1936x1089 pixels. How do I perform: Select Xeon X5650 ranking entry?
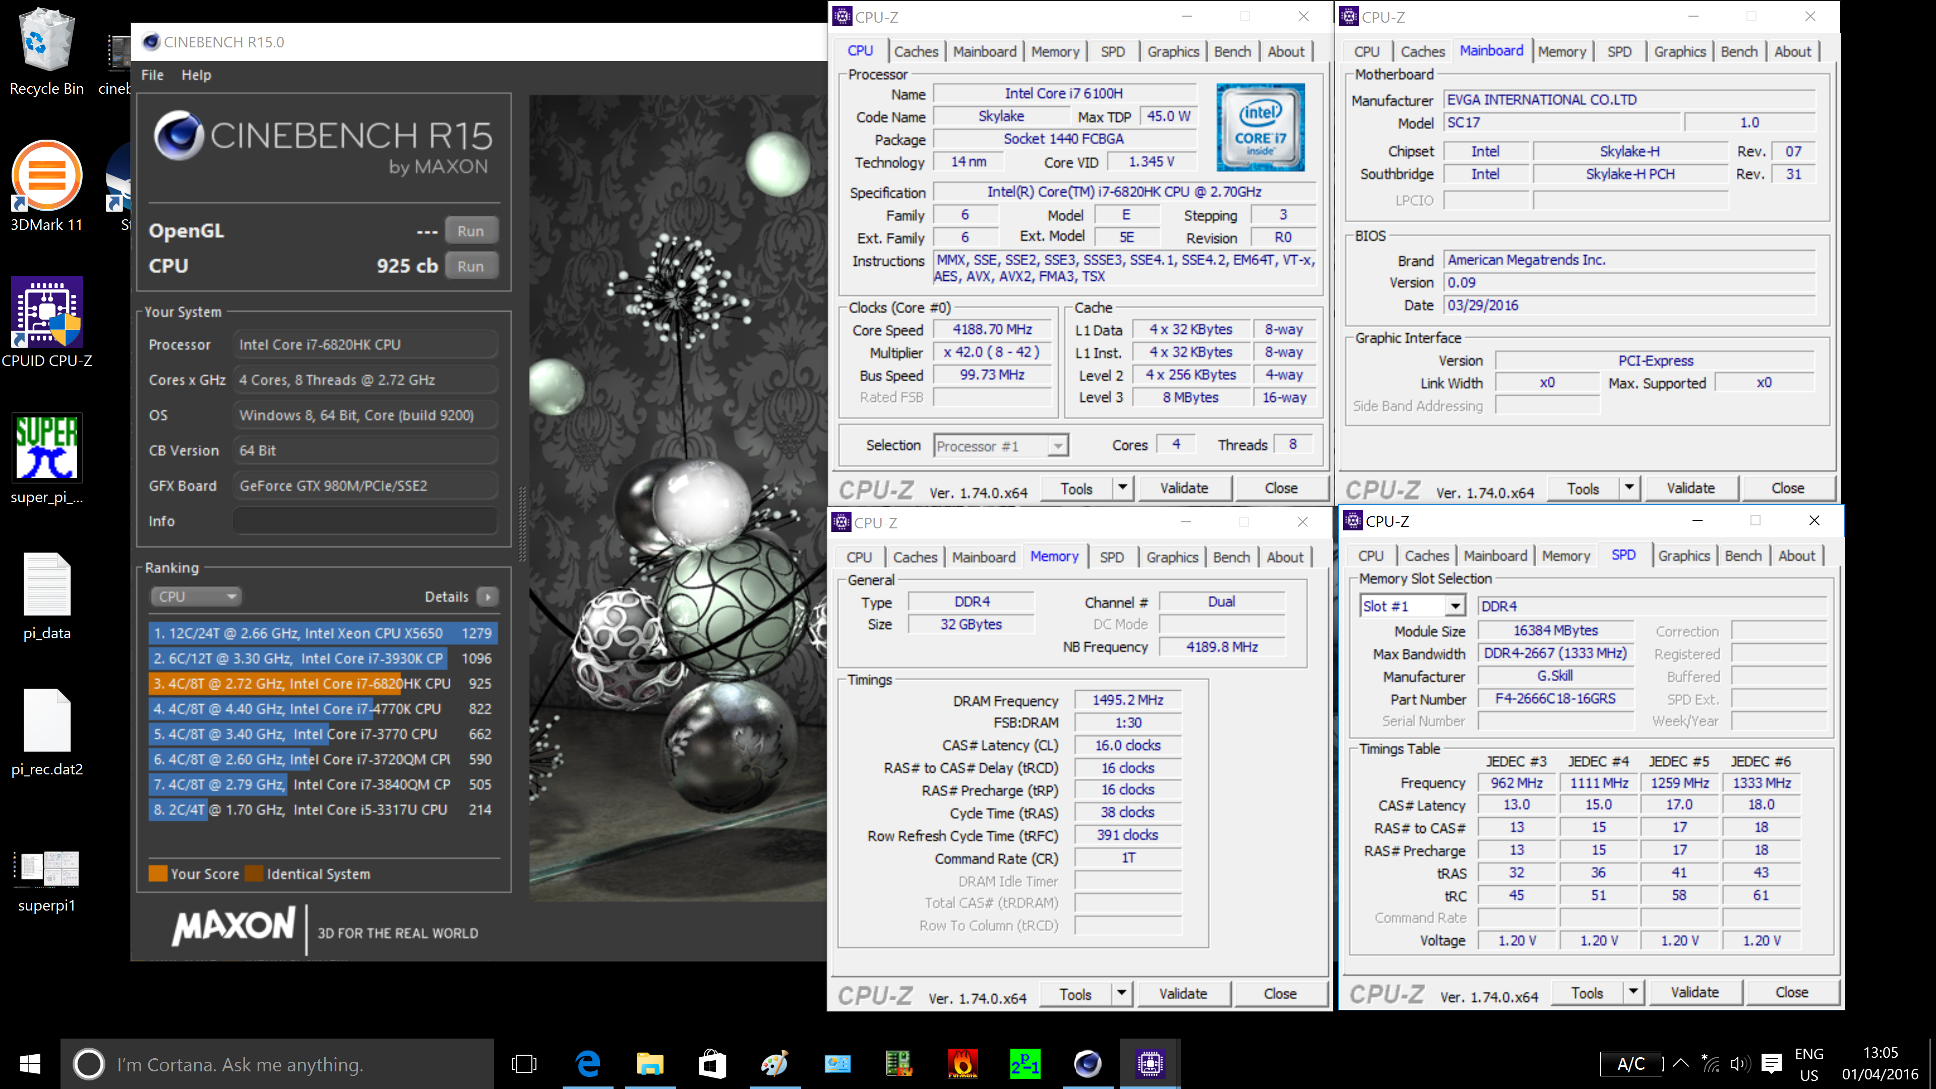[x=323, y=633]
